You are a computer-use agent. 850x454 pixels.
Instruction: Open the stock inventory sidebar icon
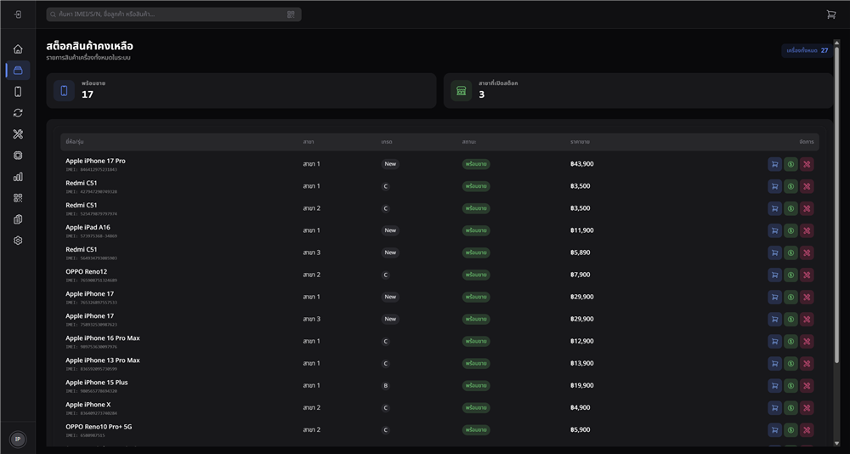click(18, 71)
